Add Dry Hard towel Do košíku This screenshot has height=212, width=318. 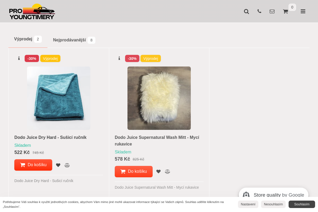(x=33, y=165)
